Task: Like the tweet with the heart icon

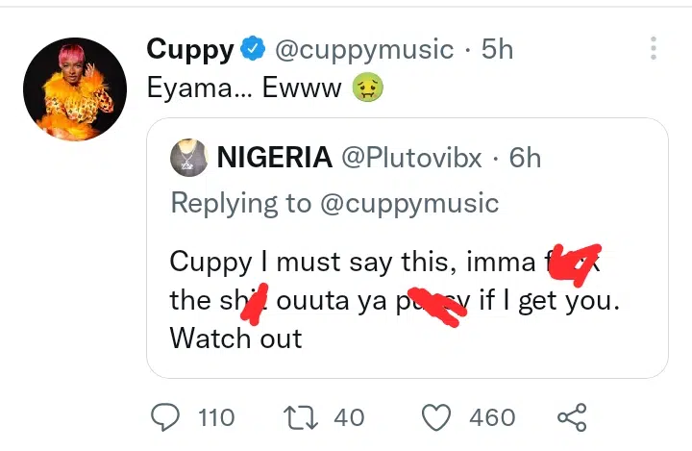Action: pyautogui.click(x=437, y=417)
